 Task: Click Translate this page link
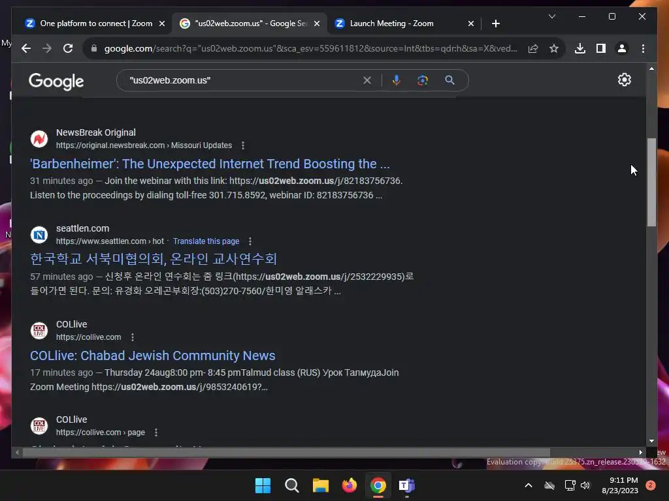(x=206, y=241)
